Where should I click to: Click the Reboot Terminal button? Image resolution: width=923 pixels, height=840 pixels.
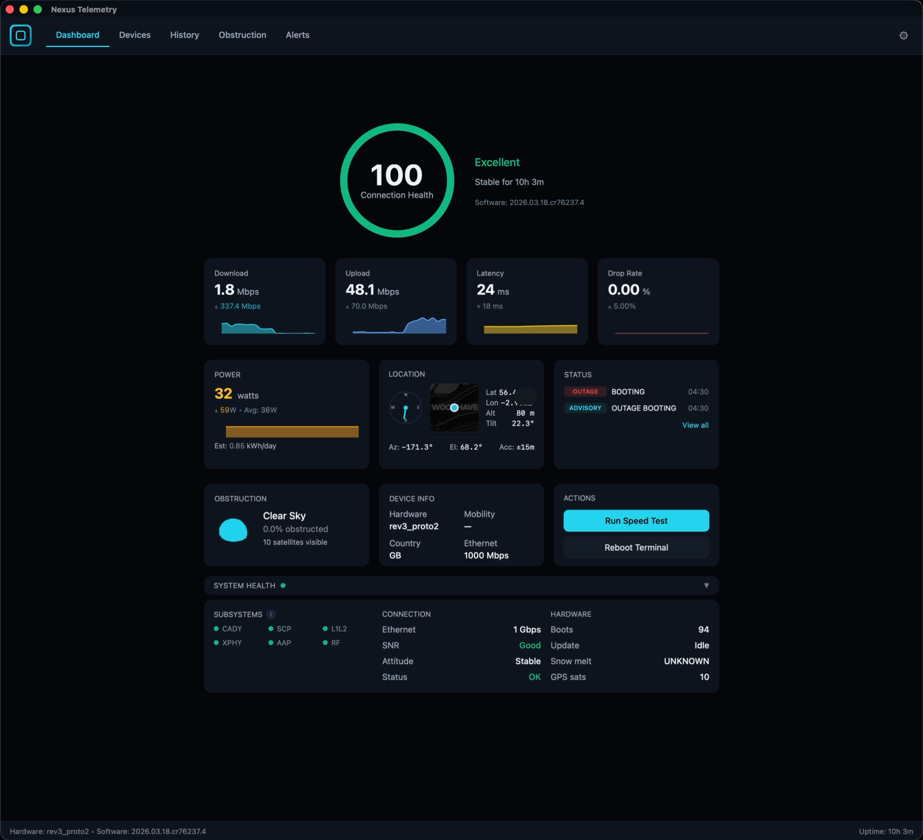point(636,547)
